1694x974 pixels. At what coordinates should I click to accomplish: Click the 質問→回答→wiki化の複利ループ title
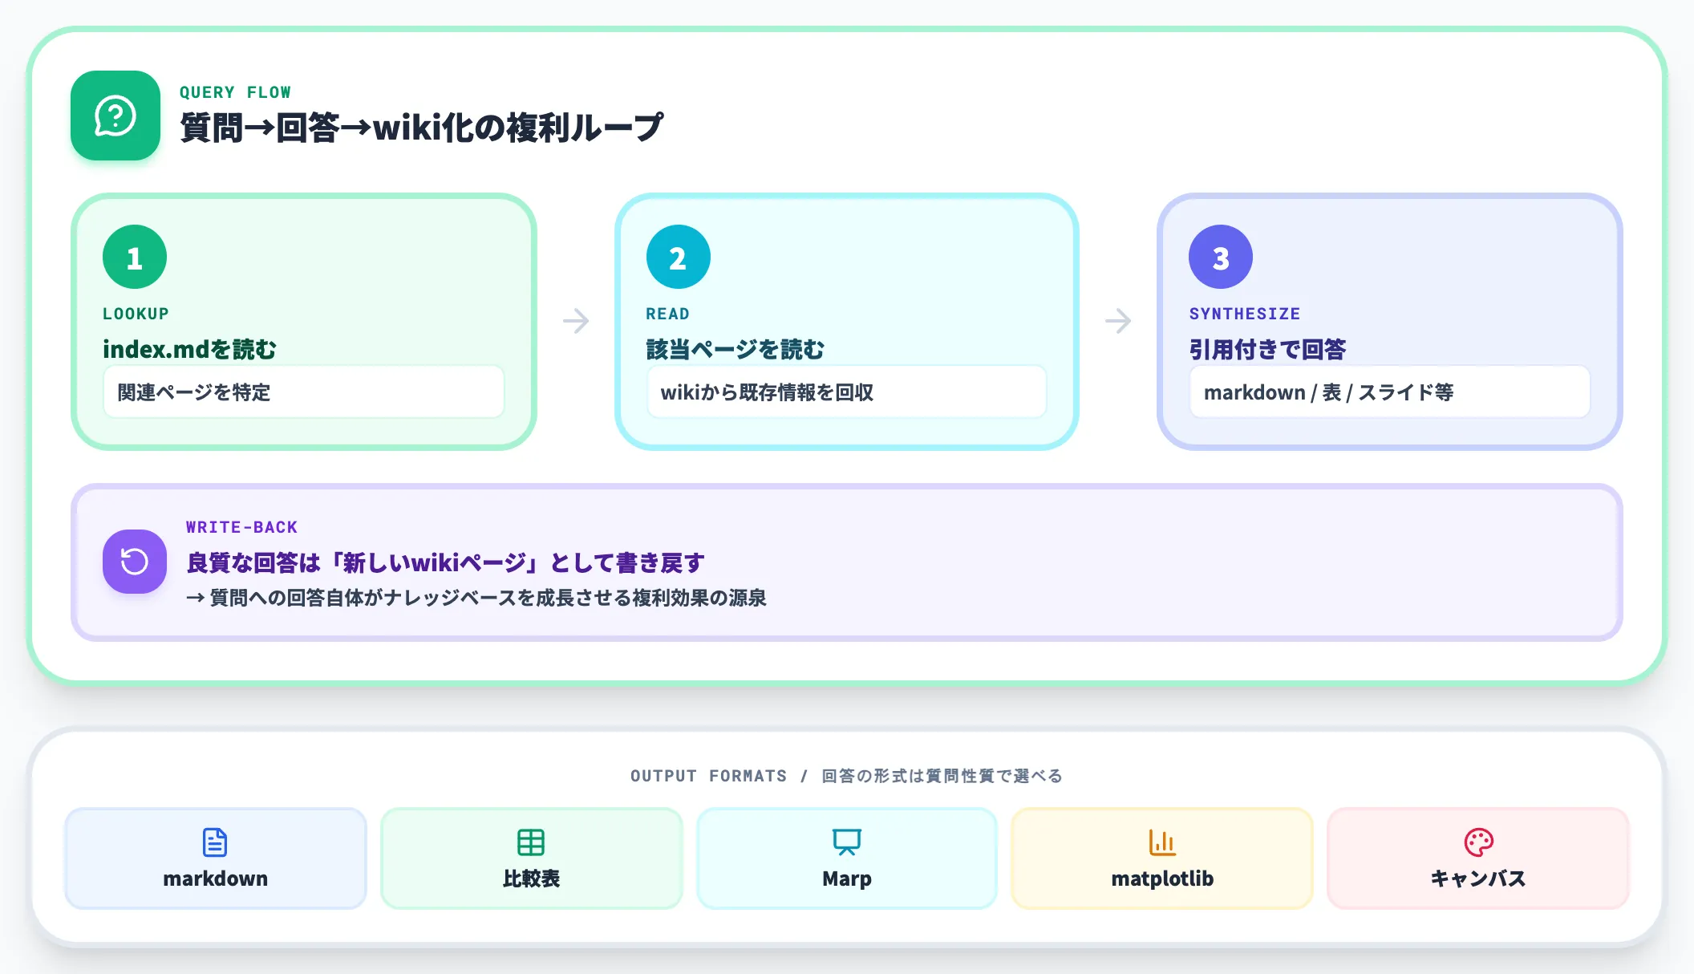pyautogui.click(x=422, y=128)
